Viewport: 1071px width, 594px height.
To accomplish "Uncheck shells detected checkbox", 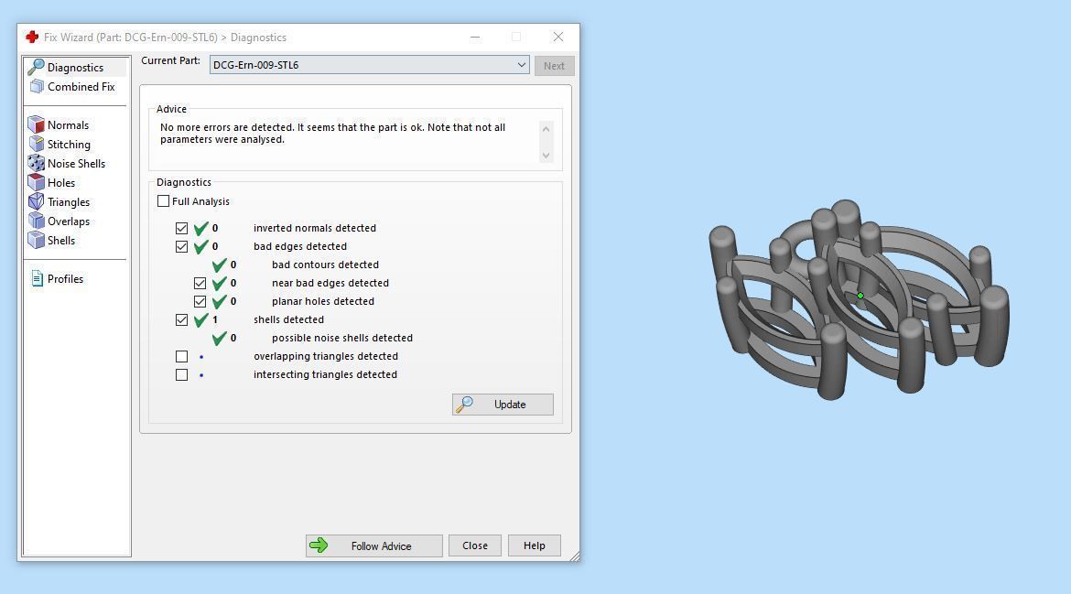I will (x=181, y=319).
